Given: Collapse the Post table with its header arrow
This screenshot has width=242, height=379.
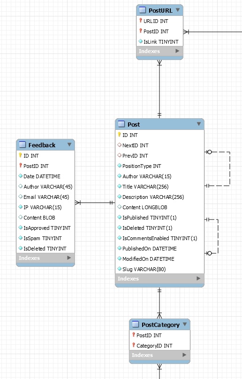Looking at the screenshot, I should 199,124.
